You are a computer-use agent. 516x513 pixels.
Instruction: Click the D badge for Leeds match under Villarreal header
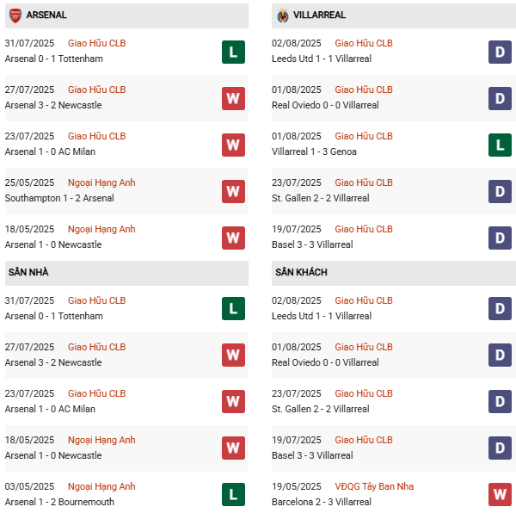pos(501,52)
